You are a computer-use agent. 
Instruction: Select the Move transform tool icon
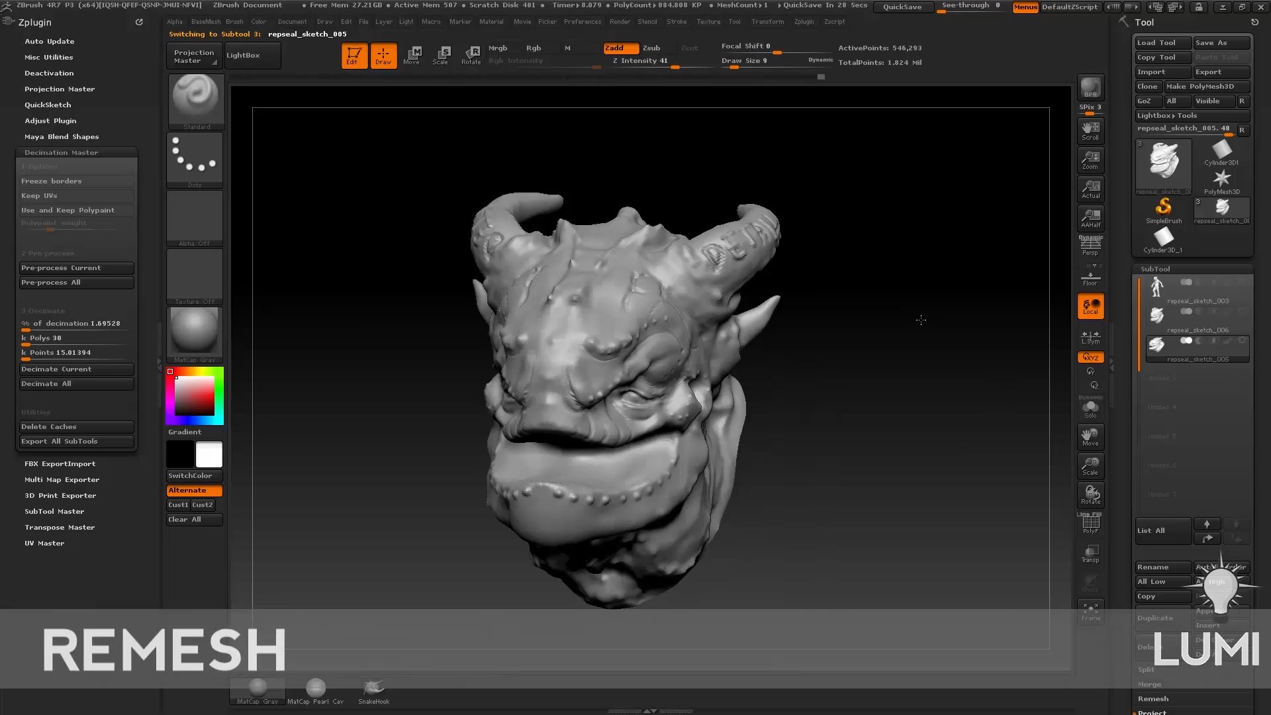(x=412, y=55)
